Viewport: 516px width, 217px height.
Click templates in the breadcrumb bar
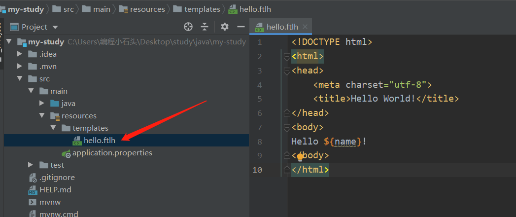click(x=202, y=9)
